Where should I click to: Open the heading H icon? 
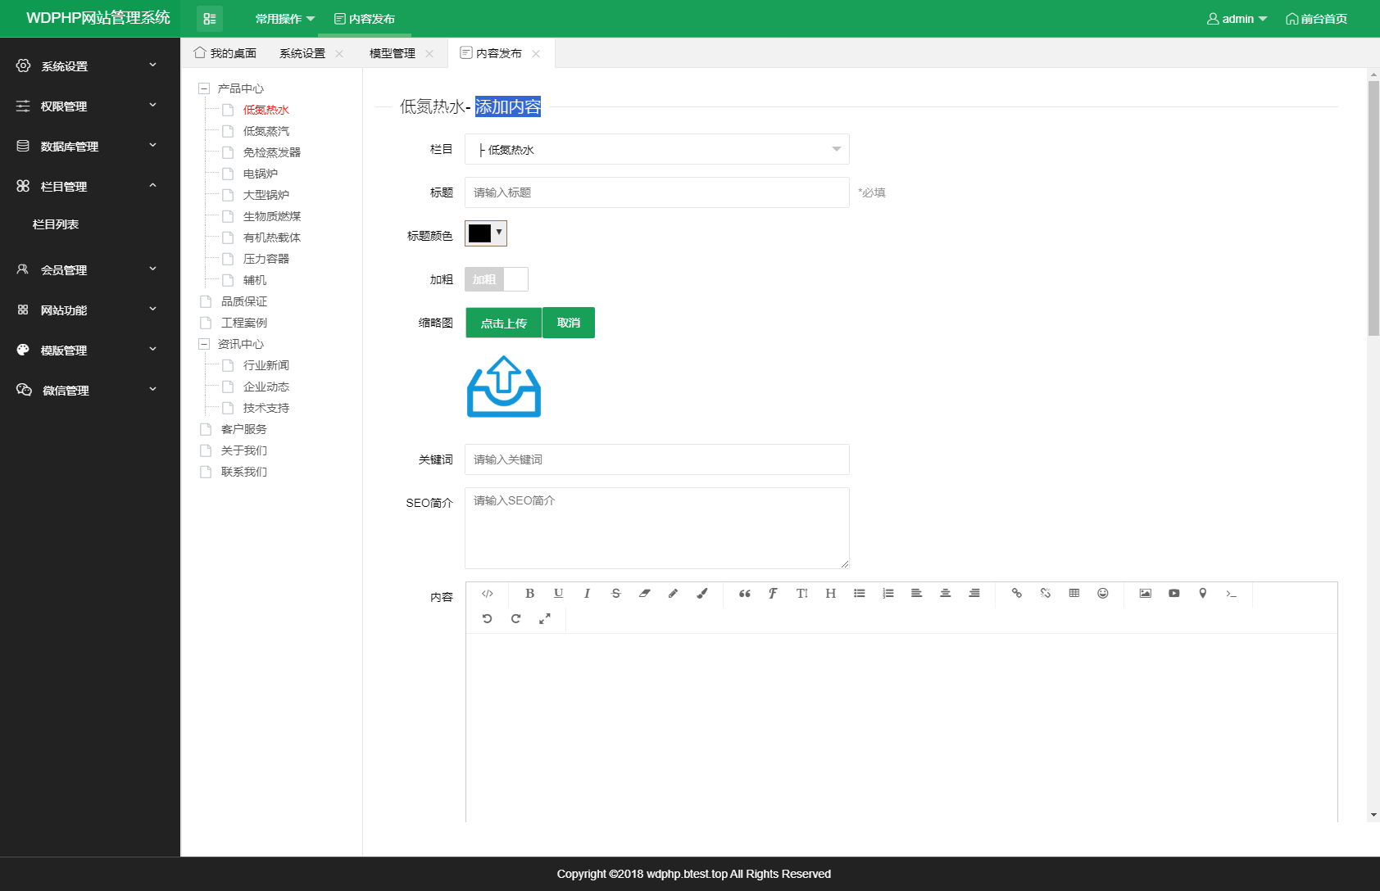pos(831,594)
